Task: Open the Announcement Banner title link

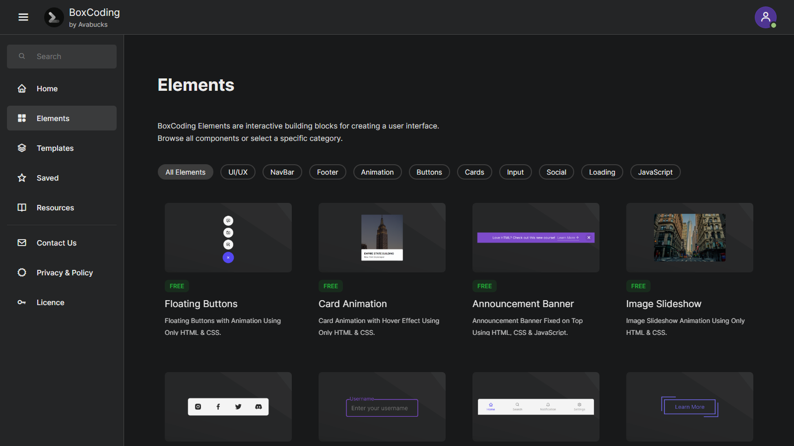Action: (523, 304)
